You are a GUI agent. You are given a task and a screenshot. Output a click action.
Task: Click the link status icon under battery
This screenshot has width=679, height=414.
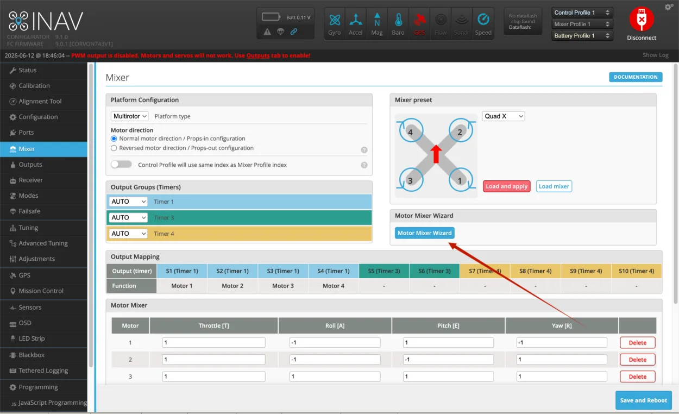pos(294,32)
